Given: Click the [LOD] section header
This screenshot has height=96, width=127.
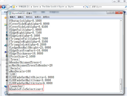Looking at the screenshot, I should point(13,74).
